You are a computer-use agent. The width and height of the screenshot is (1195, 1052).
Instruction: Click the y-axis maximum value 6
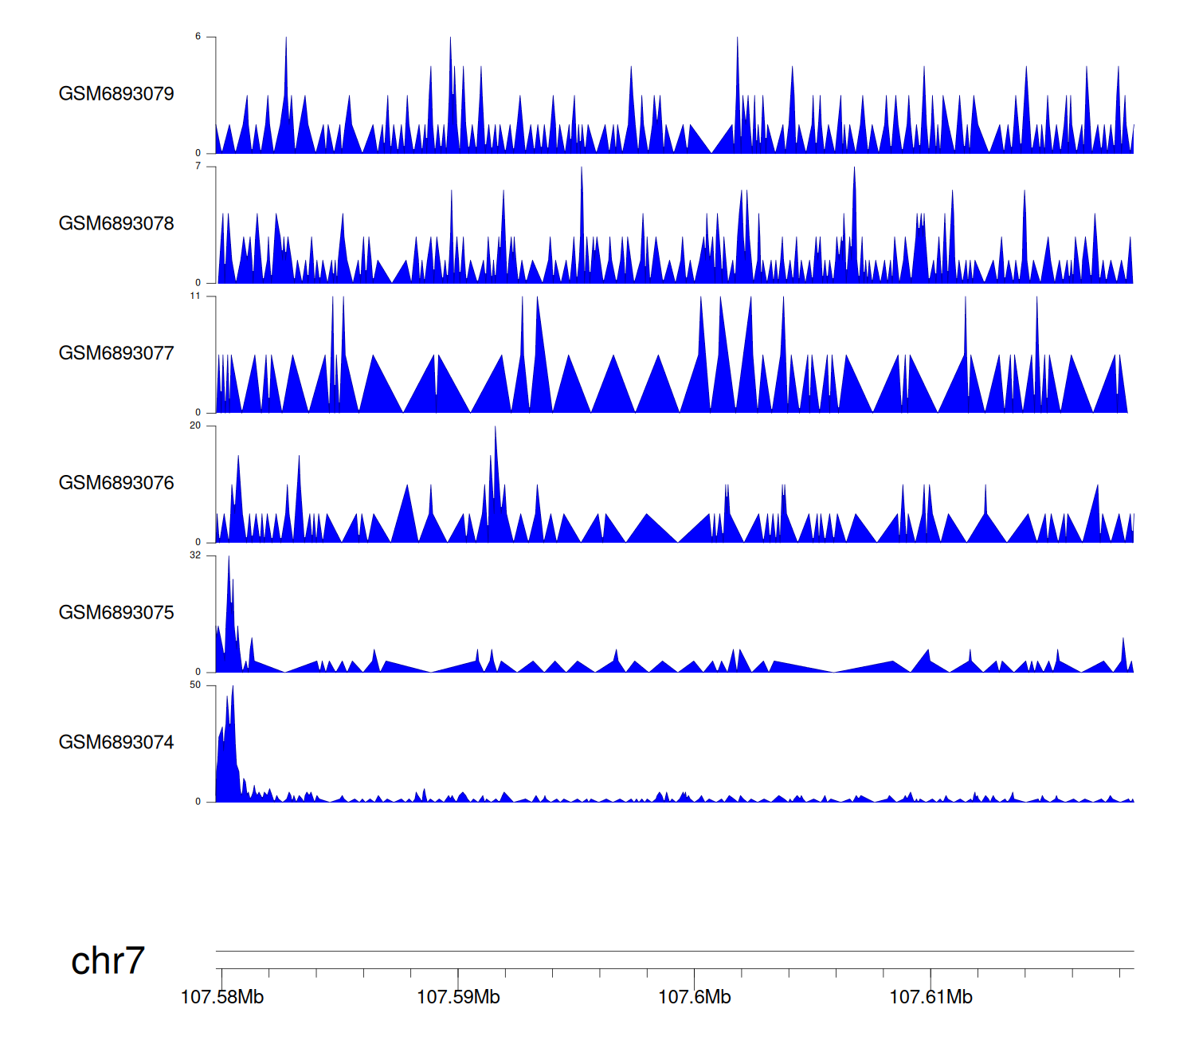coord(198,37)
